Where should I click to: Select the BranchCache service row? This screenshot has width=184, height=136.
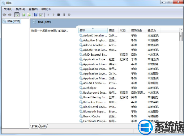[x=119, y=116]
